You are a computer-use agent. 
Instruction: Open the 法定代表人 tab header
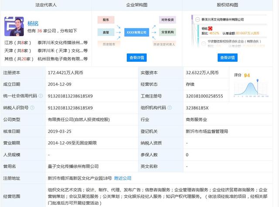click(x=46, y=5)
